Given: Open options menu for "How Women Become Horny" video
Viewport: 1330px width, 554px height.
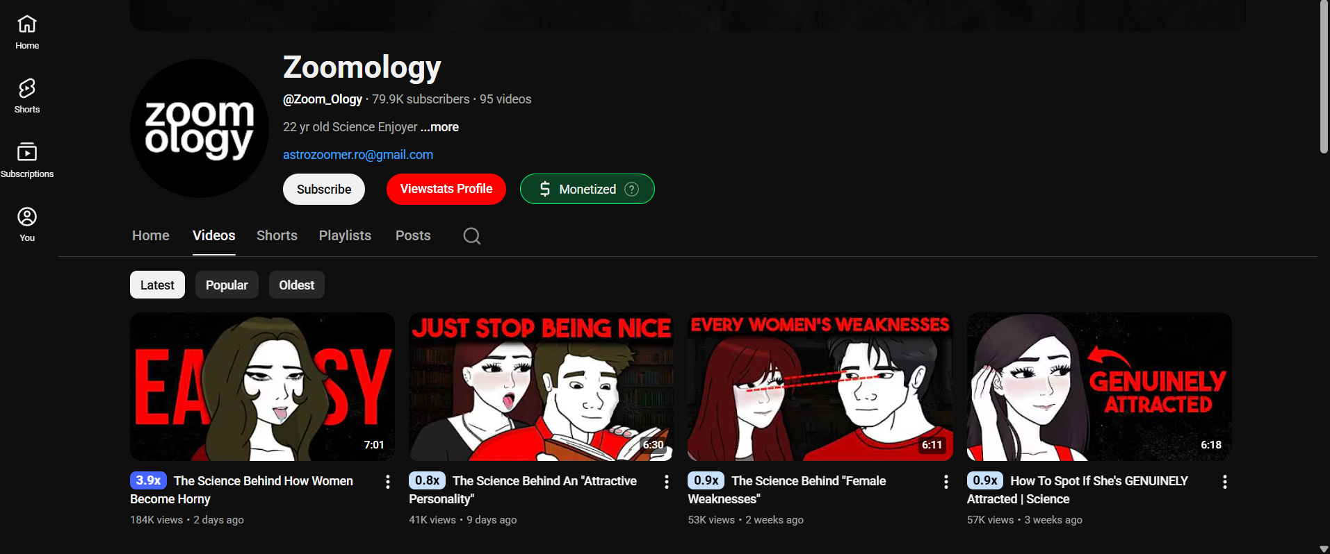Looking at the screenshot, I should click(388, 482).
